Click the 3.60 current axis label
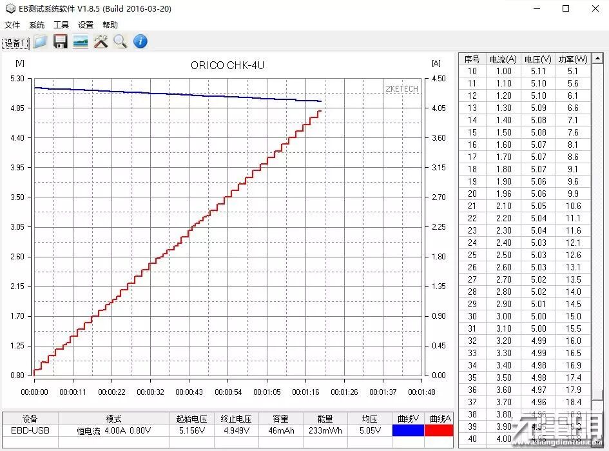Image resolution: width=609 pixels, height=451 pixels. point(439,137)
